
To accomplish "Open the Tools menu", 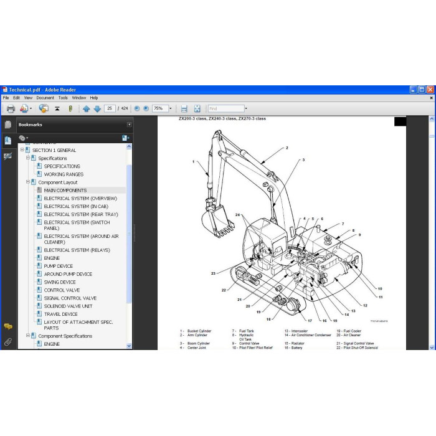I will tap(63, 98).
